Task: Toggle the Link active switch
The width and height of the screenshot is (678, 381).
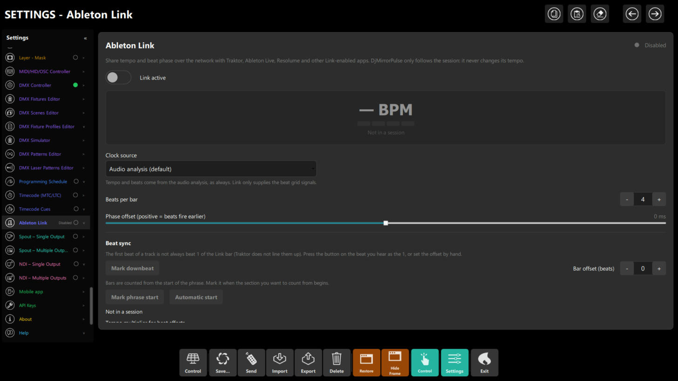Action: [118, 78]
